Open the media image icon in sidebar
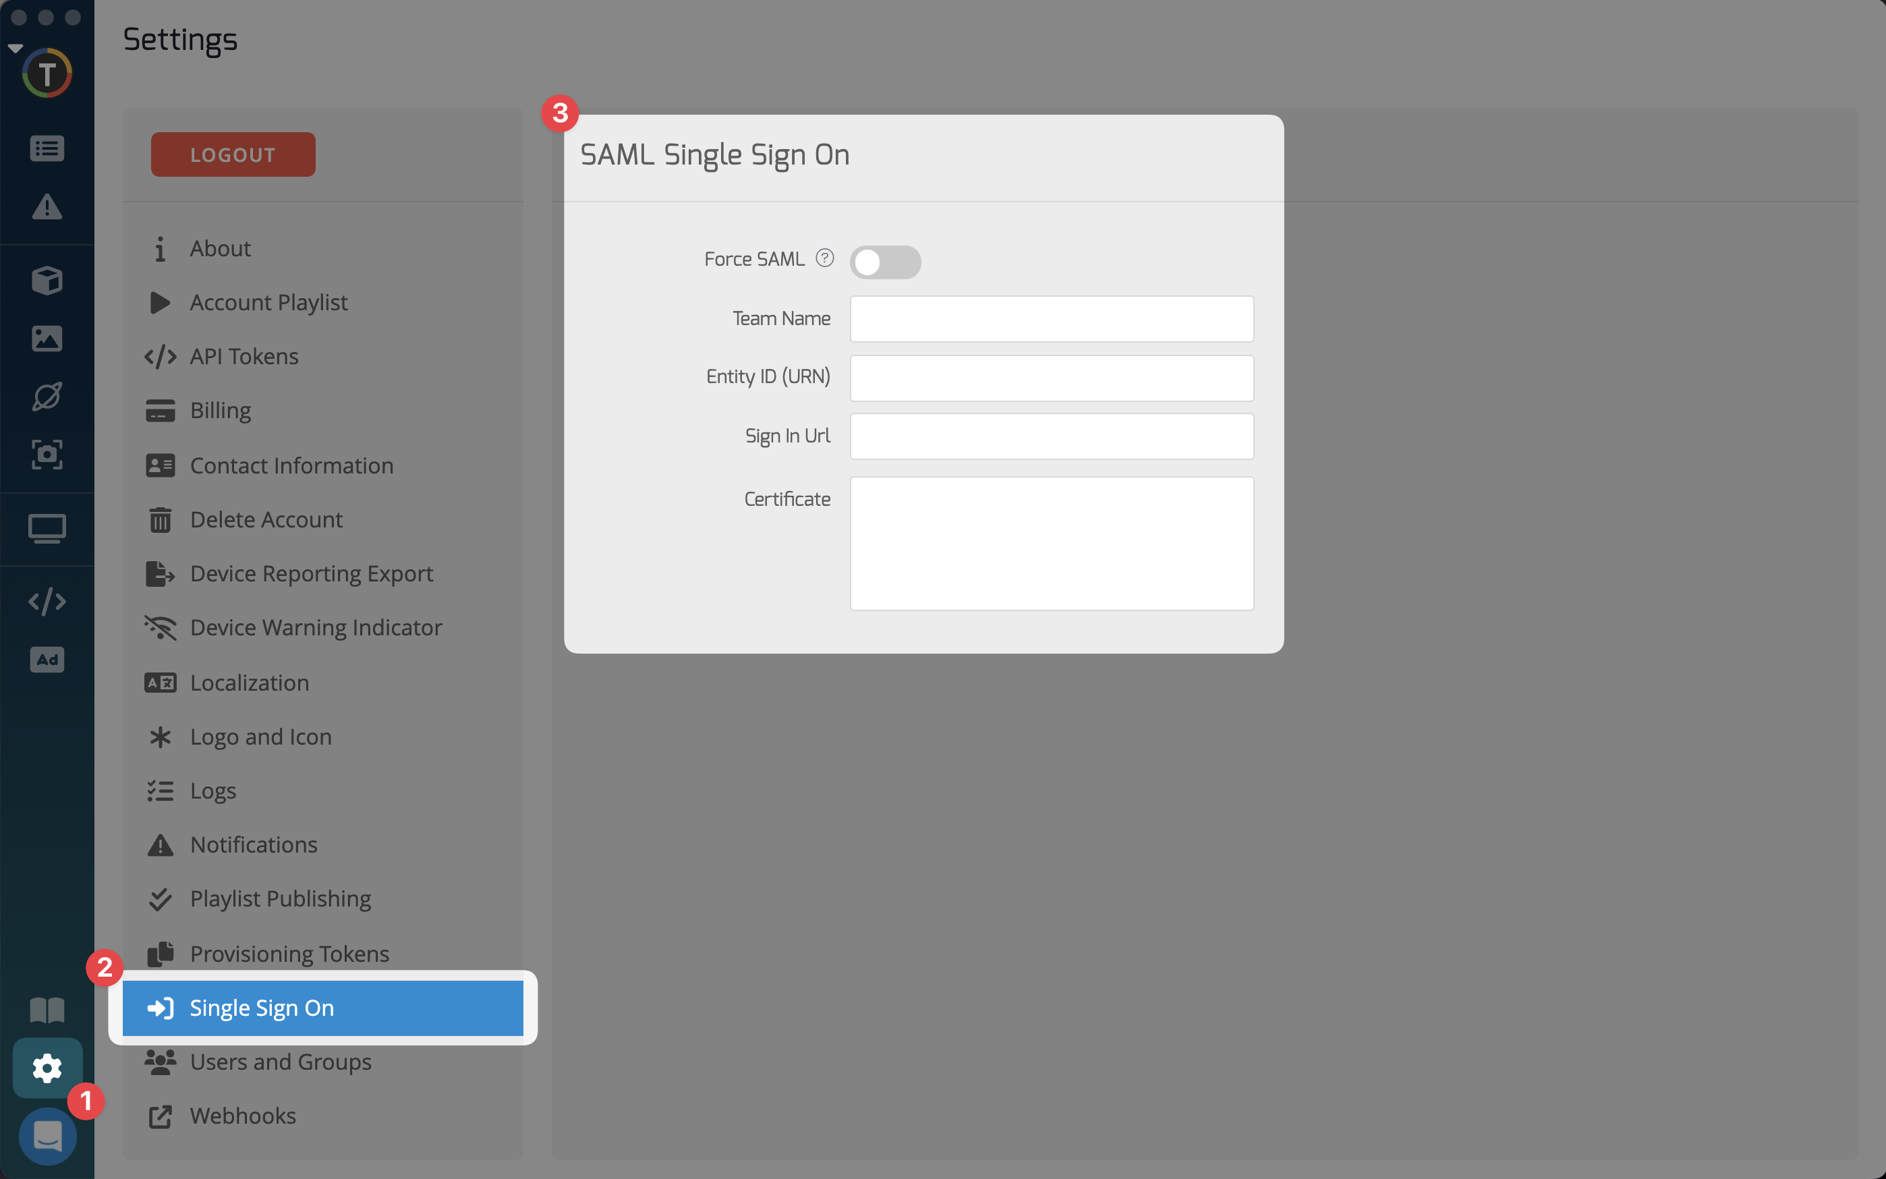The height and width of the screenshot is (1179, 1886). click(47, 339)
